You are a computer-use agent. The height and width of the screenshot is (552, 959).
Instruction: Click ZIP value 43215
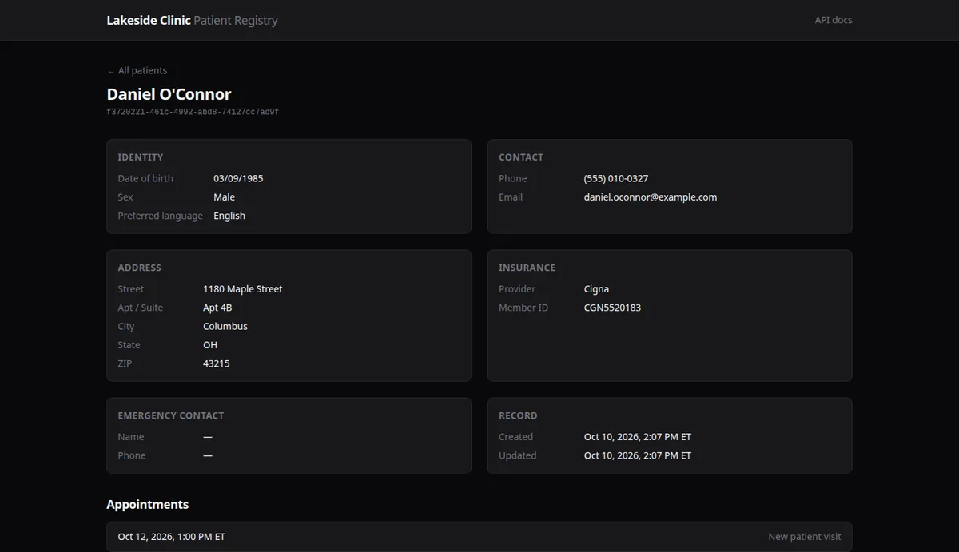click(x=217, y=363)
